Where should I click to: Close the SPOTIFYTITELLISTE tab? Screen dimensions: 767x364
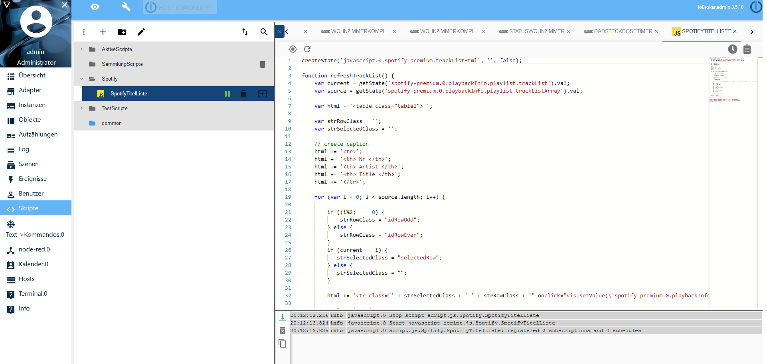(735, 31)
